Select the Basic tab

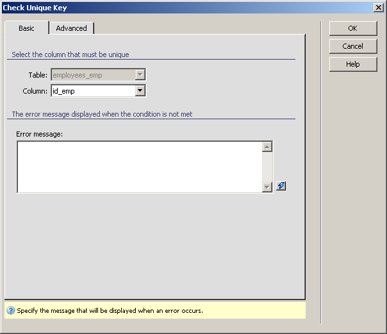coord(26,28)
